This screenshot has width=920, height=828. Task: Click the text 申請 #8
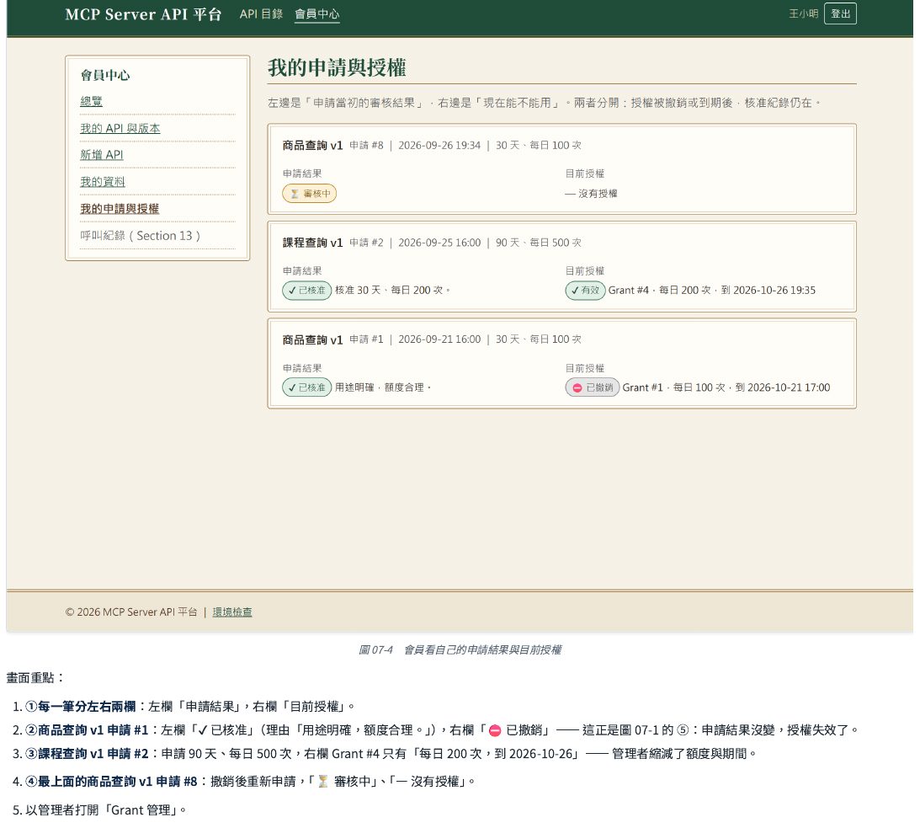366,145
